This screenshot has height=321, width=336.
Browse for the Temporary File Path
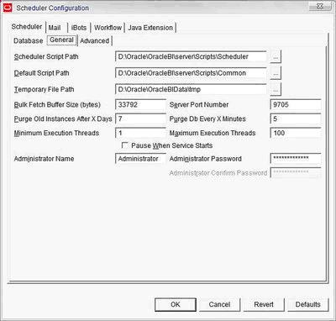click(276, 90)
